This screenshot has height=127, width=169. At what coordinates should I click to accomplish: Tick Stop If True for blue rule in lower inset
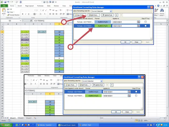(136, 92)
